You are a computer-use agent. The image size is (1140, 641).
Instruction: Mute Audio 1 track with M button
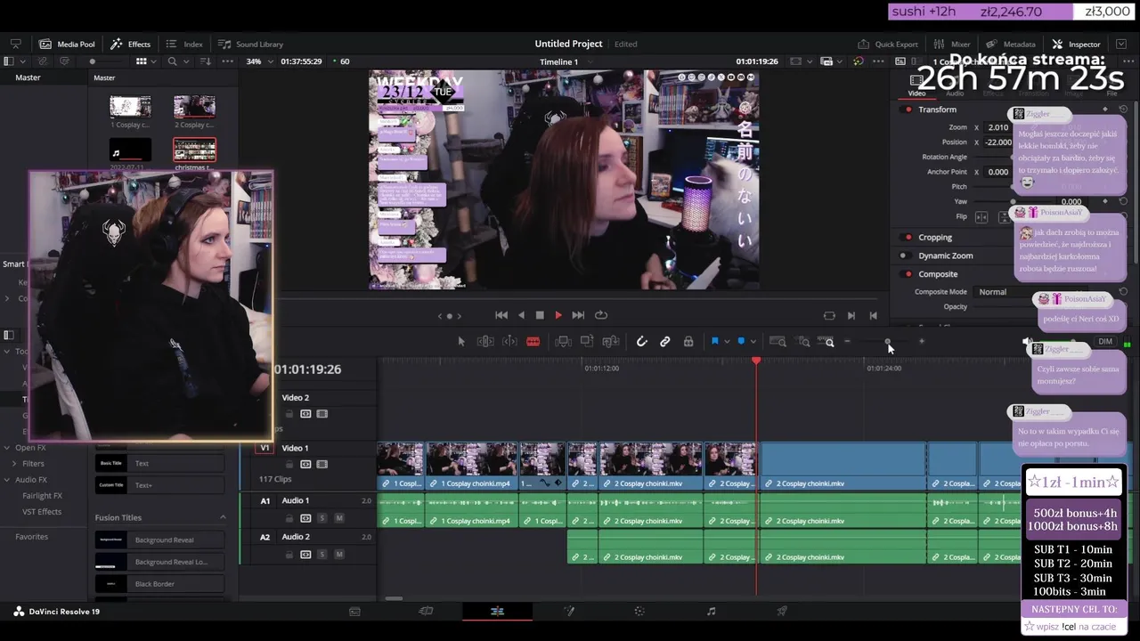338,518
